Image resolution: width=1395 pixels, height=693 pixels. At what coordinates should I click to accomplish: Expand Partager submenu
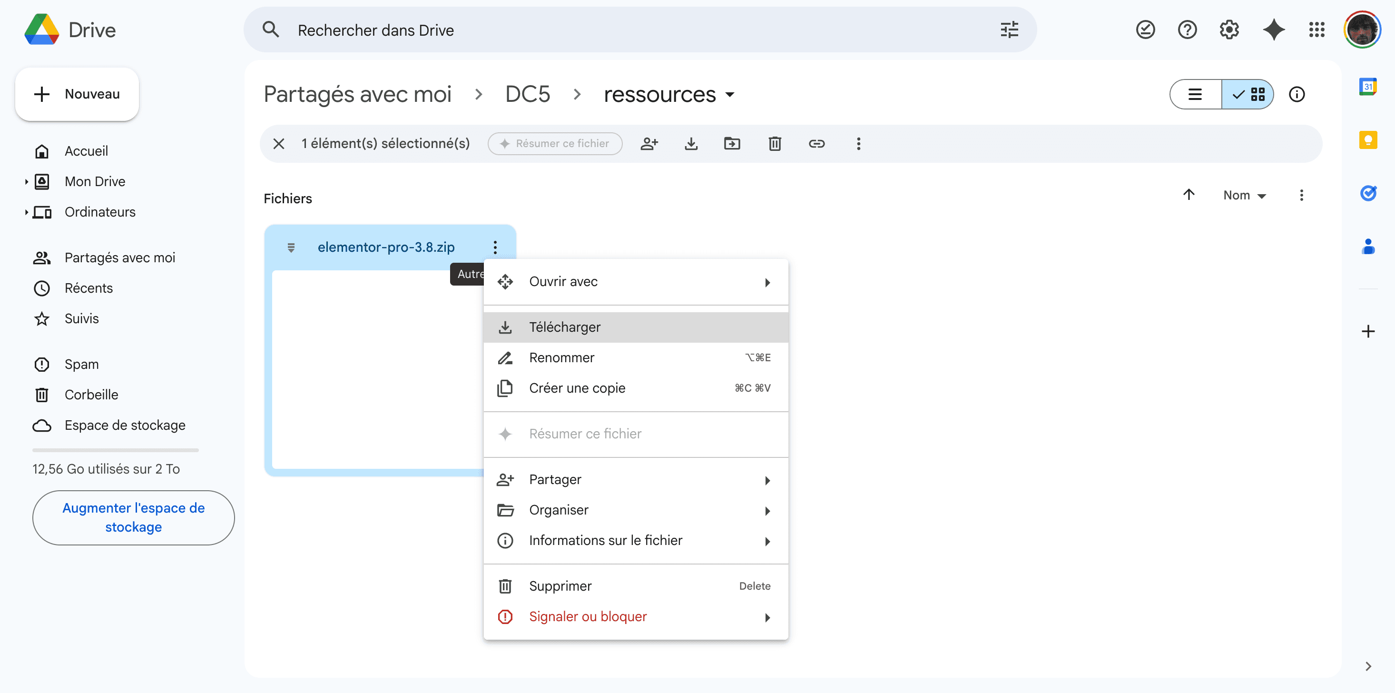click(636, 479)
